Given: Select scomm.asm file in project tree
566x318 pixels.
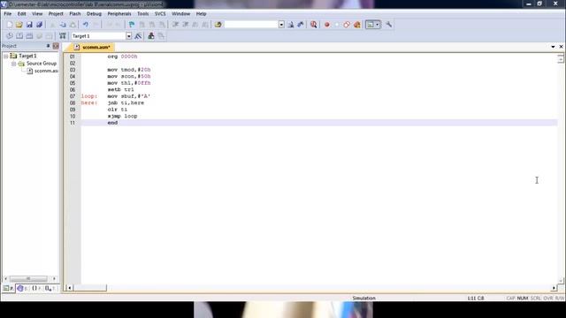Looking at the screenshot, I should click(x=46, y=71).
